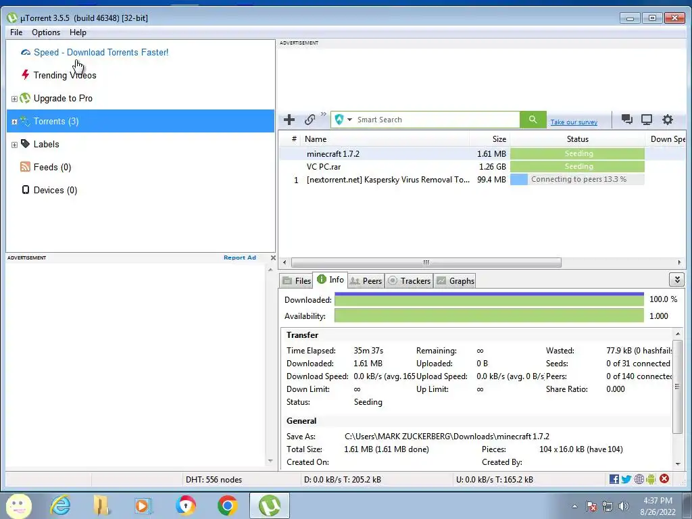Click the Twitter icon in status bar

(x=626, y=479)
